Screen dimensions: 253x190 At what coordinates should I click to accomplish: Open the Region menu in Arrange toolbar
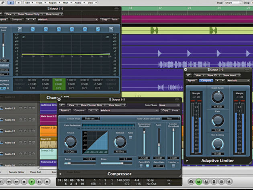(x=54, y=3)
